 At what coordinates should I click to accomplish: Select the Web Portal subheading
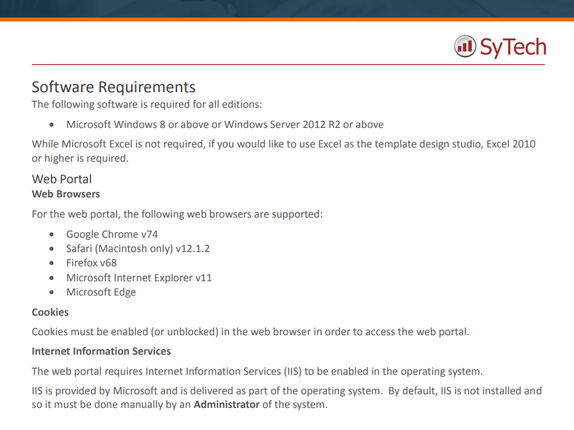point(62,179)
